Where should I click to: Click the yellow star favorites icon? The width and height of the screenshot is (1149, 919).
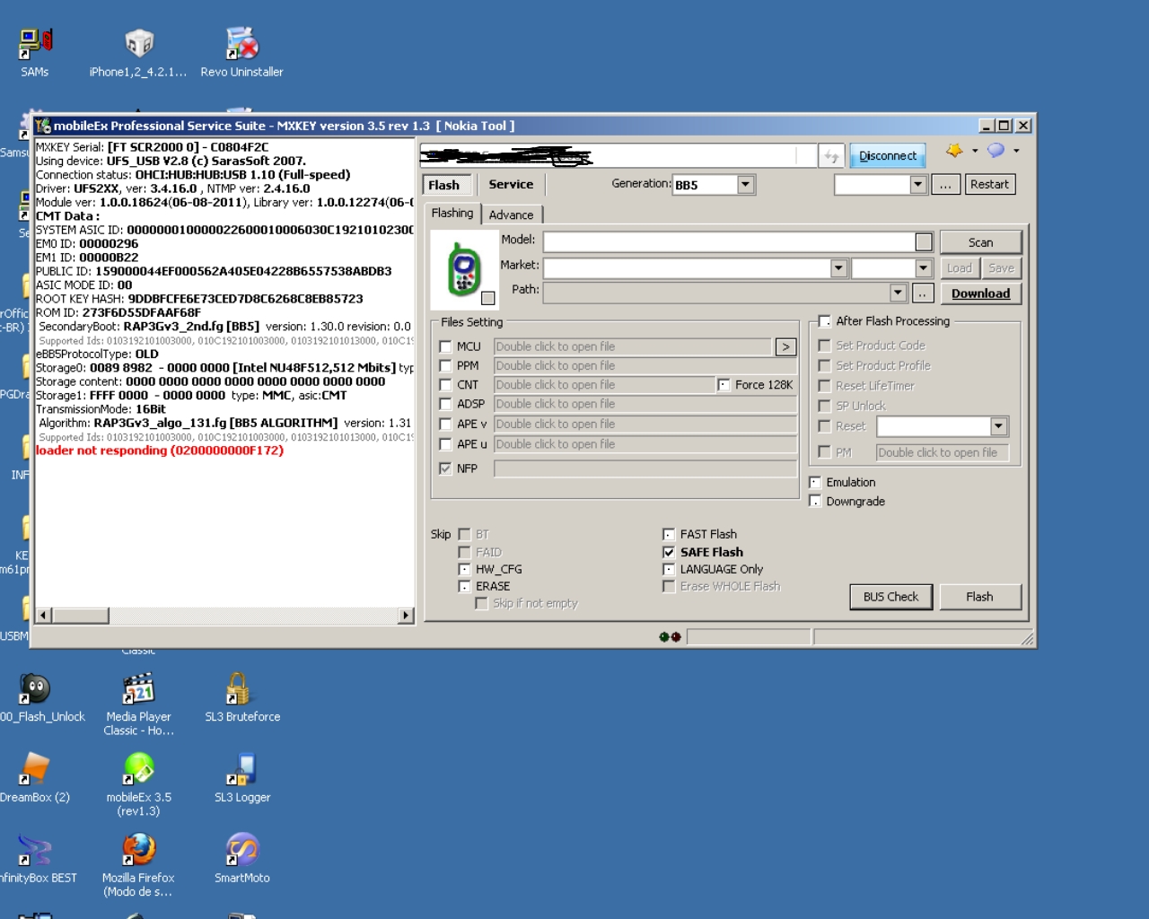(x=954, y=151)
